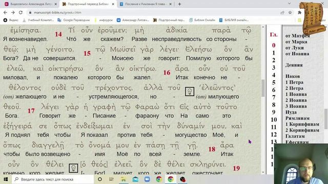
Task: Open the book от Марка
Action: tap(296, 42)
